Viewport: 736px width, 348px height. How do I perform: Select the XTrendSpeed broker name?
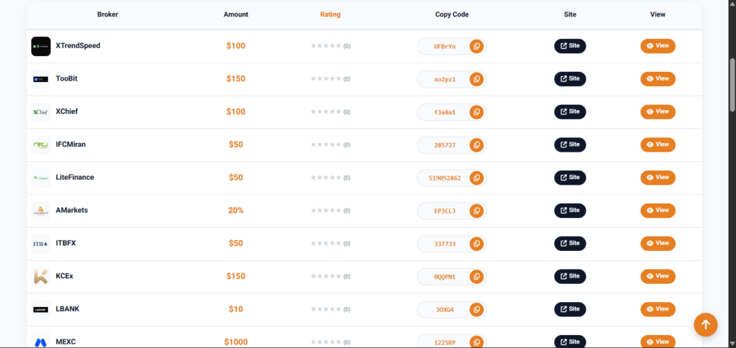pos(78,46)
